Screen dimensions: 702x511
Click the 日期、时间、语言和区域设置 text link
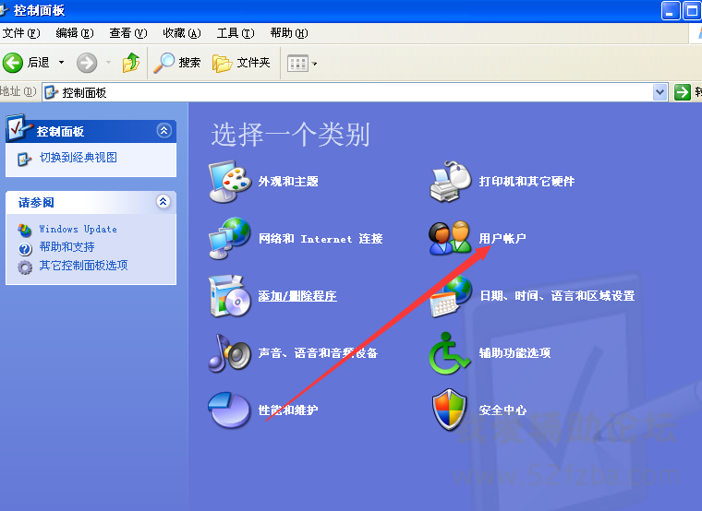(x=557, y=296)
